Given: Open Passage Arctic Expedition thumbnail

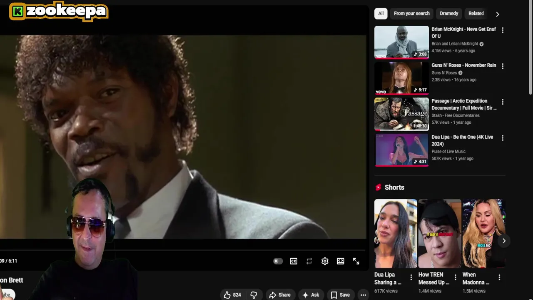Looking at the screenshot, I should point(401,114).
